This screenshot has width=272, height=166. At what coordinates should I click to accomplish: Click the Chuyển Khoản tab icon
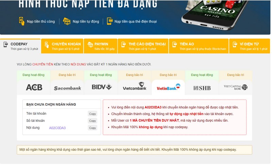pos(47,44)
